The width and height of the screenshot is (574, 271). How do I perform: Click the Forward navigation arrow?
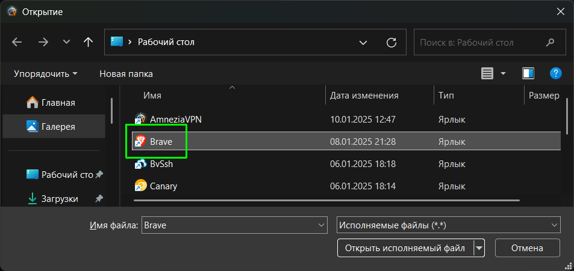click(43, 43)
